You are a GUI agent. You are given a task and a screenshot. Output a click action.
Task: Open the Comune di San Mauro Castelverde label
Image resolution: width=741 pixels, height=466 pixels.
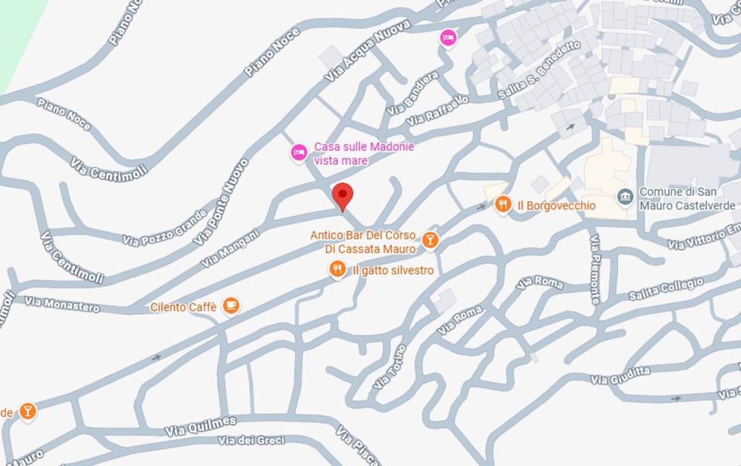[687, 198]
